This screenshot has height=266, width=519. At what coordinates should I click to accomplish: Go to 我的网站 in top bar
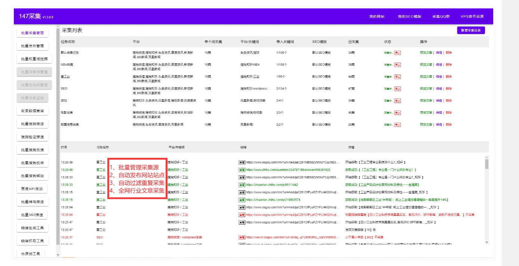377,16
